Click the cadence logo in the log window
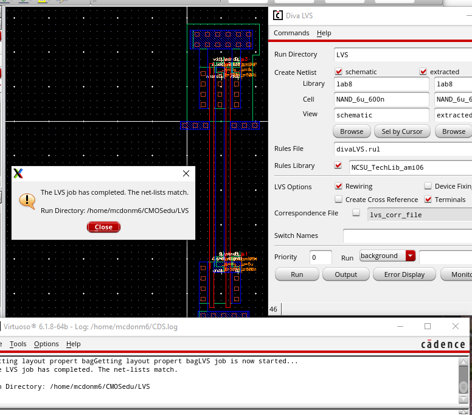 click(x=443, y=344)
